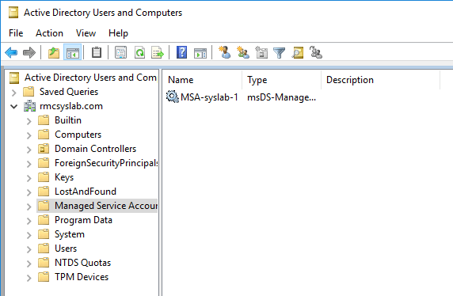Expand the Saved Queries node

click(x=13, y=93)
